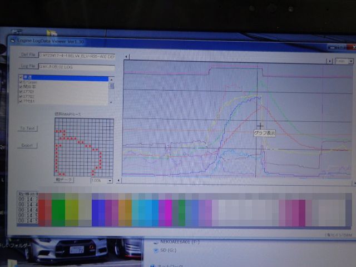Open the 1.00% scale dropdown

102,181
